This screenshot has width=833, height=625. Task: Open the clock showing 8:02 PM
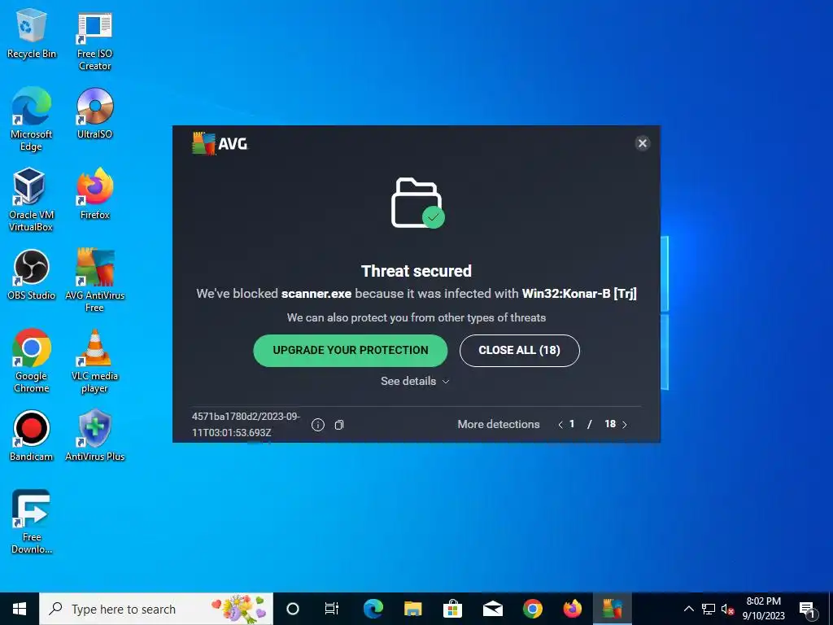(x=763, y=609)
